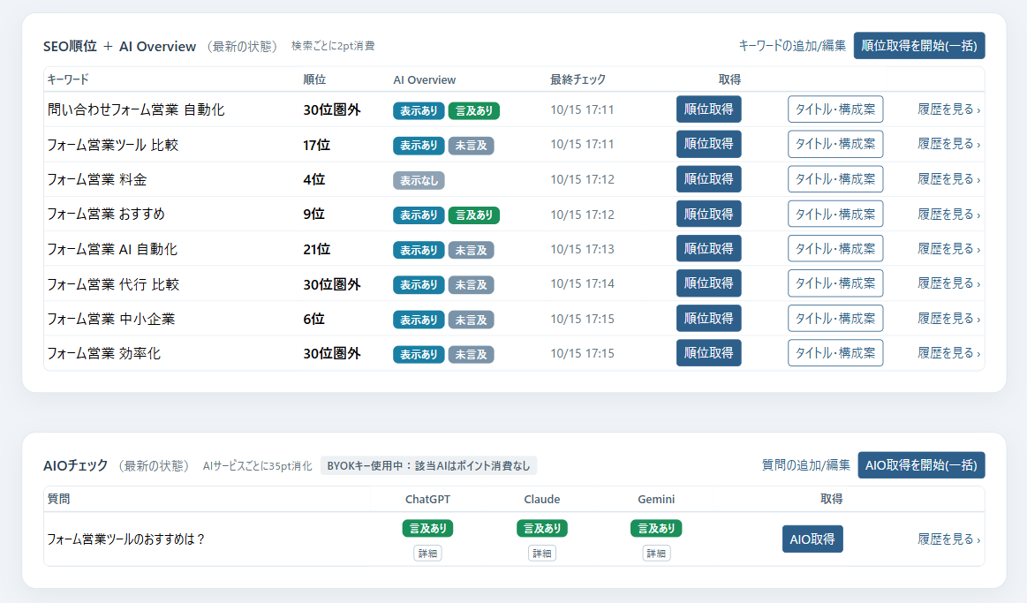The height and width of the screenshot is (603, 1027).
Task: View 履歴を見る for フォーム営業 効率化
Action: tap(948, 353)
